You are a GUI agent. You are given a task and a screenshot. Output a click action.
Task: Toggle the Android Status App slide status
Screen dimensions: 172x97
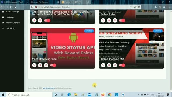(47, 20)
